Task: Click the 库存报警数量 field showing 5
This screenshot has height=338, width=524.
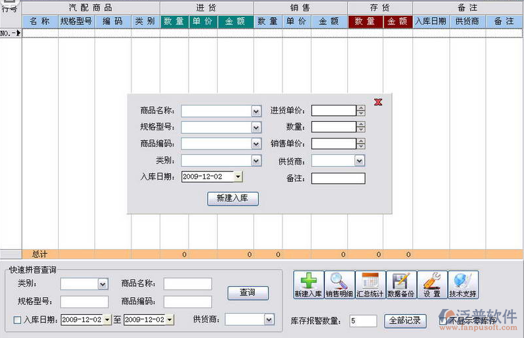Action: (x=363, y=321)
